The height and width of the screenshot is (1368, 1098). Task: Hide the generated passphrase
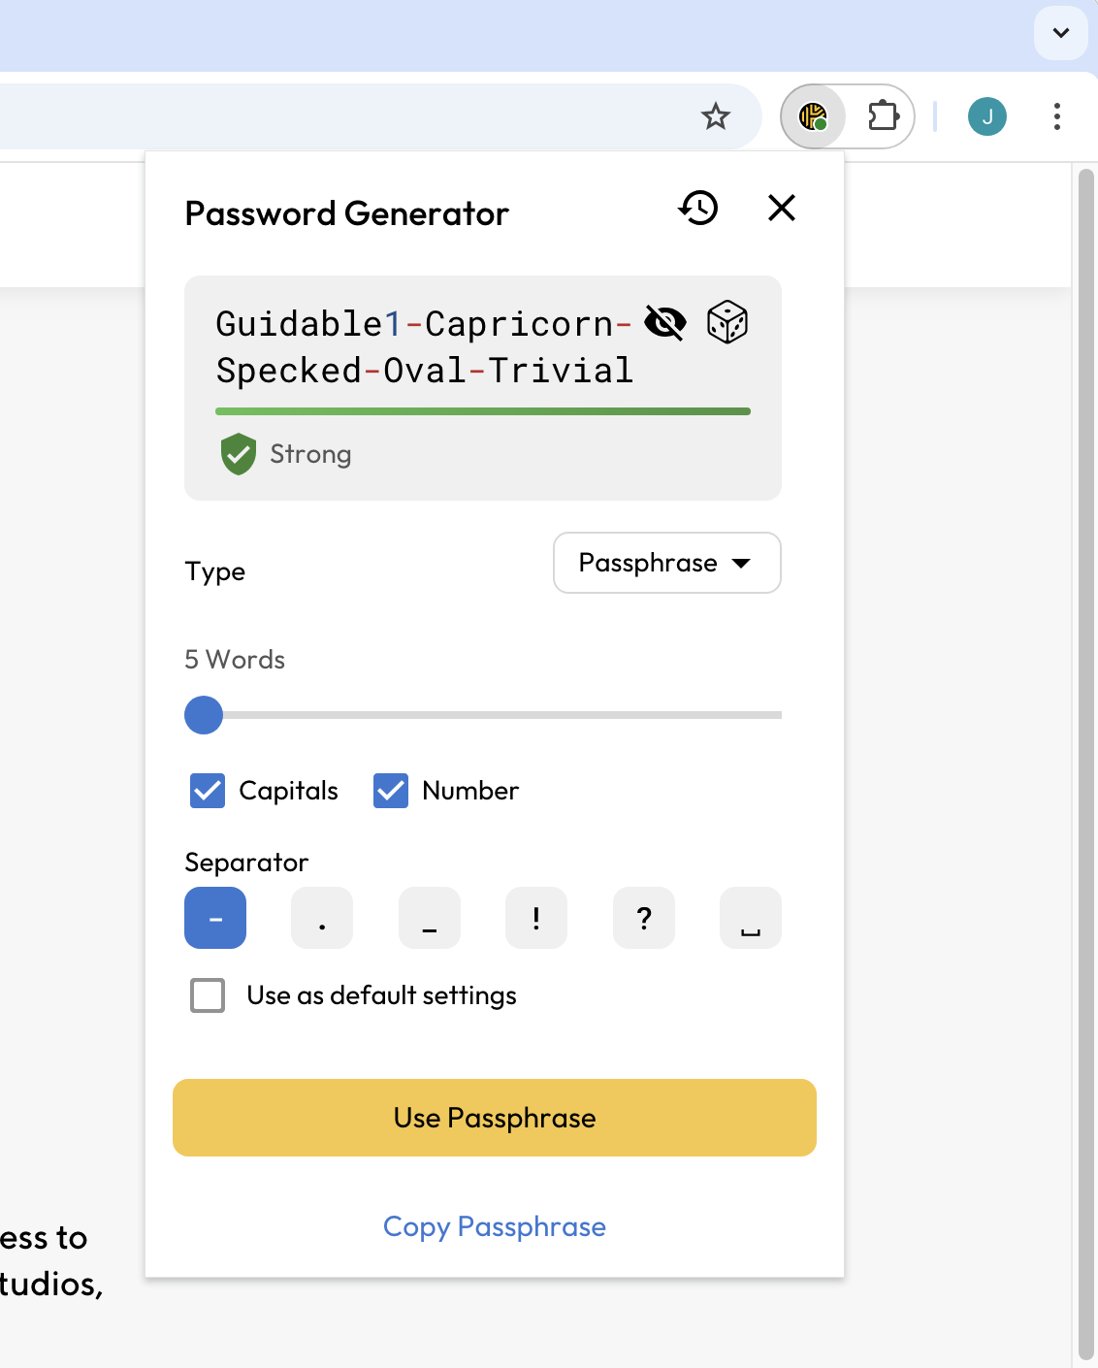coord(665,322)
